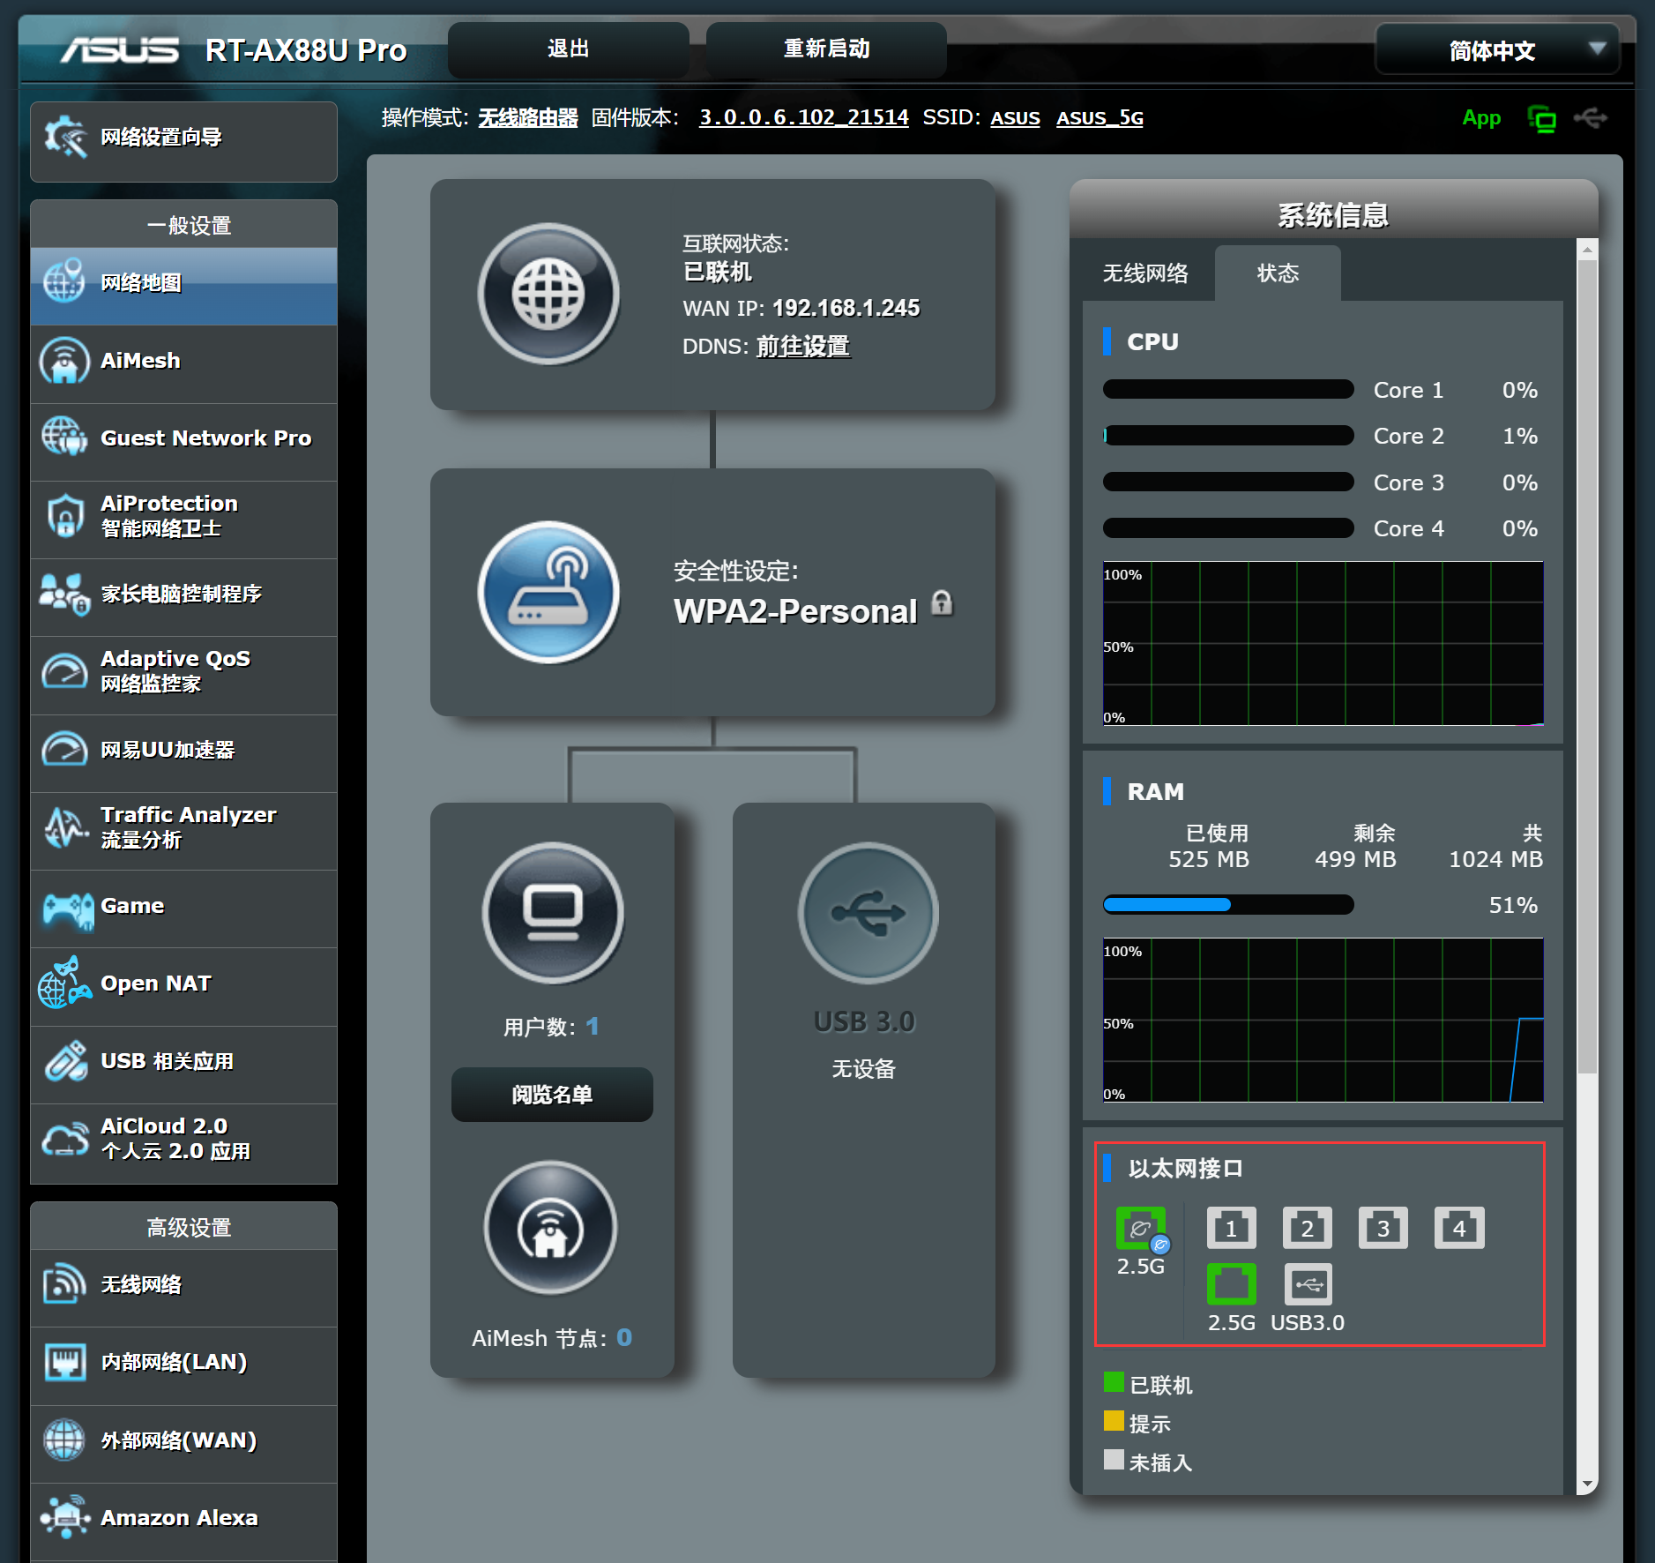
Task: Open the AiMesh sidebar item
Action: point(183,363)
